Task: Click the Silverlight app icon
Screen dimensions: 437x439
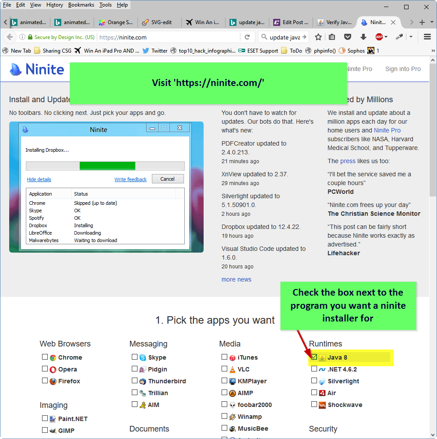Action: (322, 381)
